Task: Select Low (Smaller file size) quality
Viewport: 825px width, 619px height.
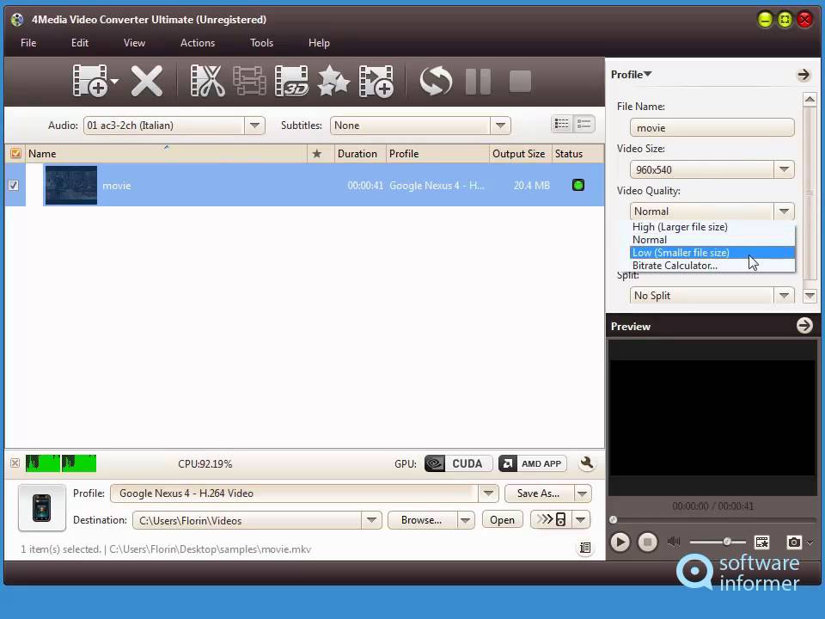Action: point(712,253)
